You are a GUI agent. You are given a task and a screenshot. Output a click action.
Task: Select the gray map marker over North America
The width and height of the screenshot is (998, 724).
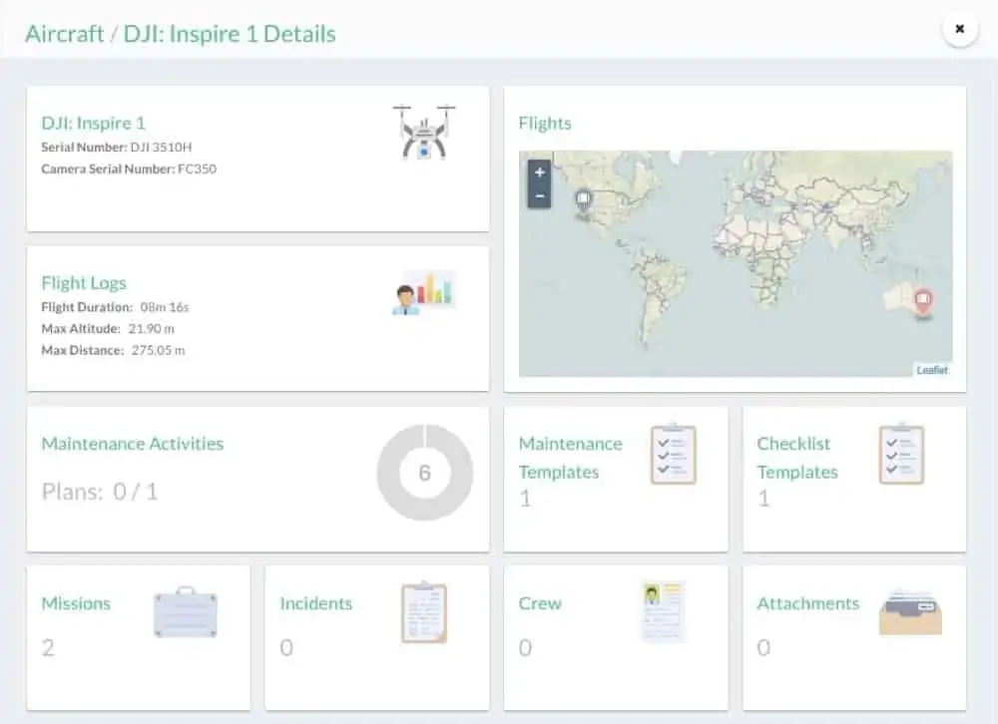583,199
